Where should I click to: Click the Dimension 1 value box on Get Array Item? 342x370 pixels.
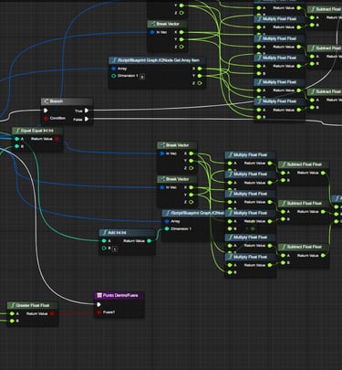[142, 77]
